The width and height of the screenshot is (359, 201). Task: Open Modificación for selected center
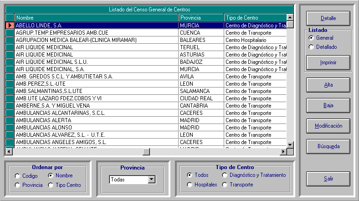328,126
